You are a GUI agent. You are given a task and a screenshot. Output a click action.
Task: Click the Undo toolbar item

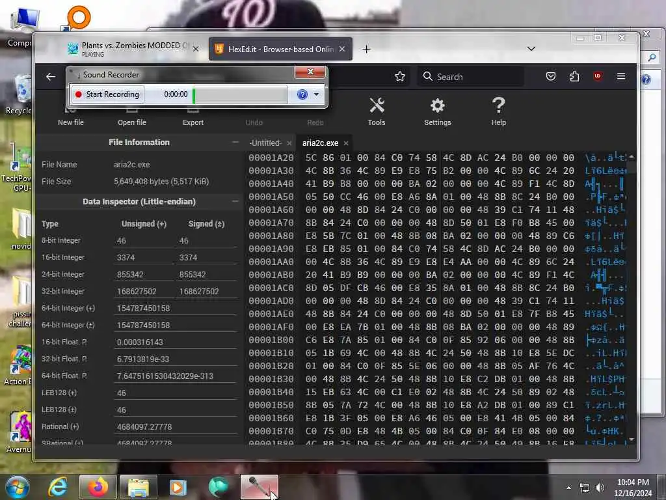(x=254, y=122)
